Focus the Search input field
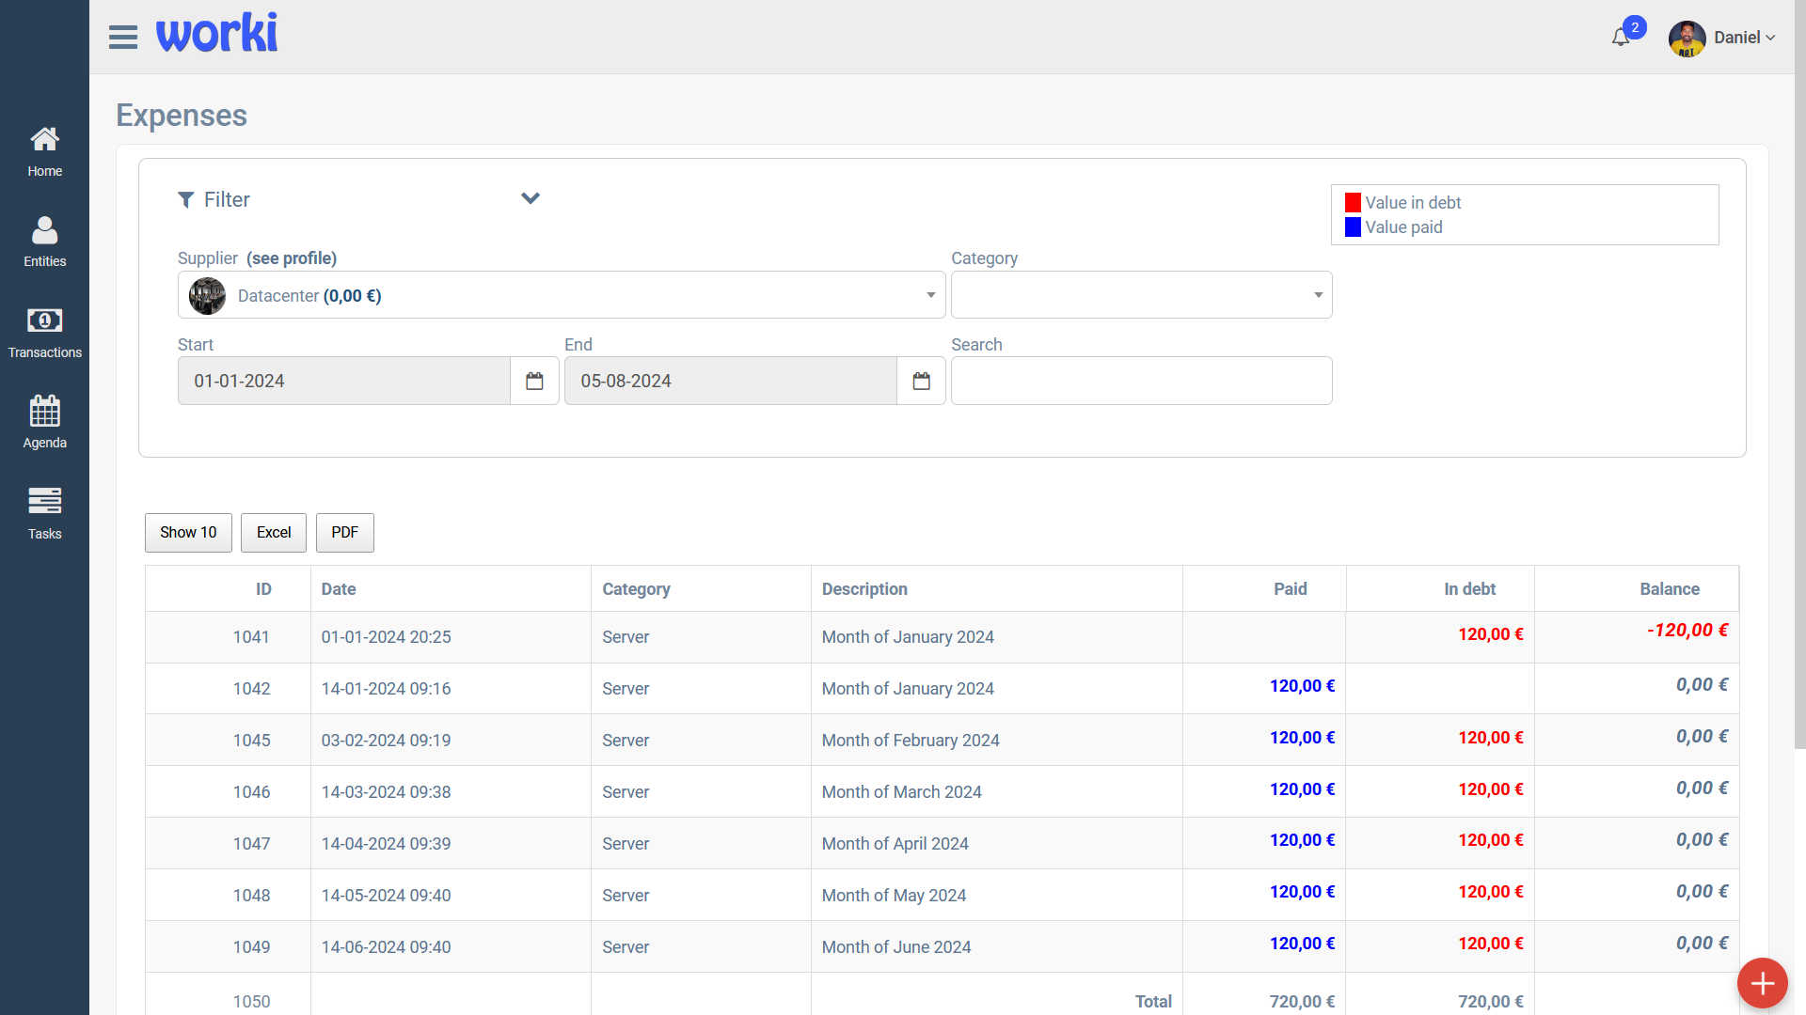 pyautogui.click(x=1141, y=381)
